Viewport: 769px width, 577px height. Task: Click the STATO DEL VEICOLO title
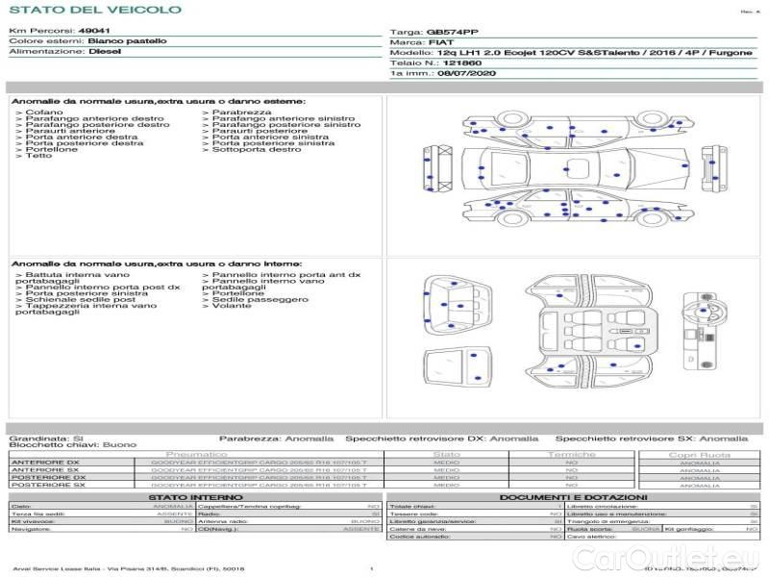tap(94, 10)
